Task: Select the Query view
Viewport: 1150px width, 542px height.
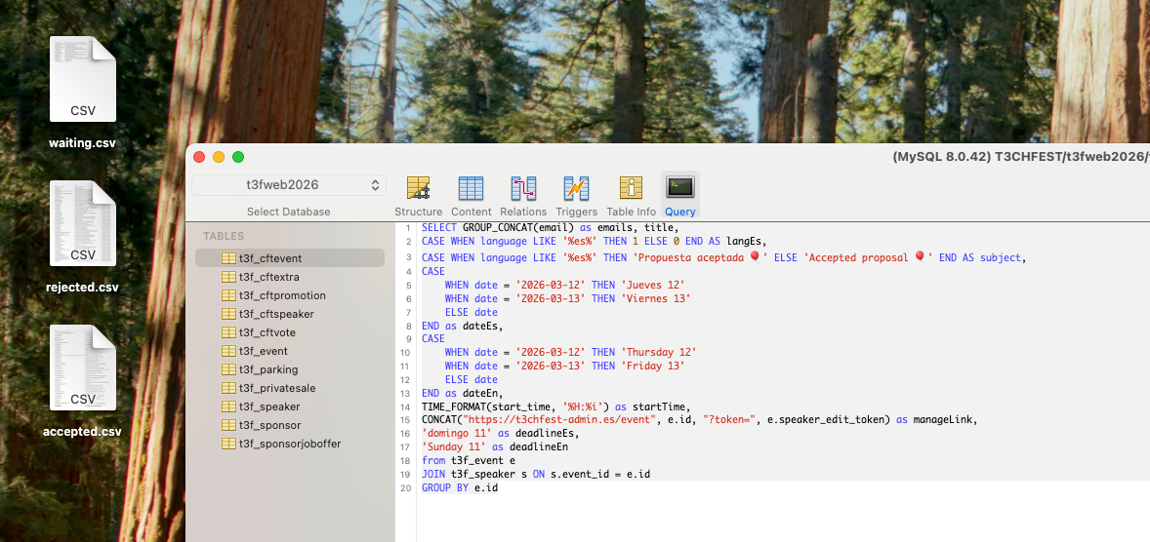Action: click(x=679, y=195)
